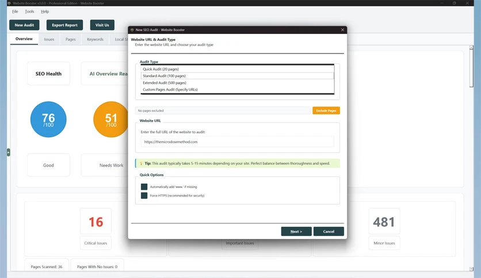Click the 16 critical issues number
Viewport: 481px width, 278px height.
pyautogui.click(x=96, y=222)
